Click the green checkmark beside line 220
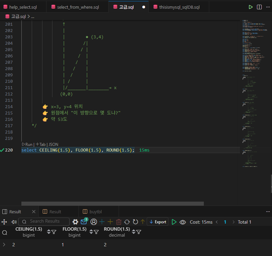Image resolution: width=272 pixels, height=256 pixels. click(2, 150)
